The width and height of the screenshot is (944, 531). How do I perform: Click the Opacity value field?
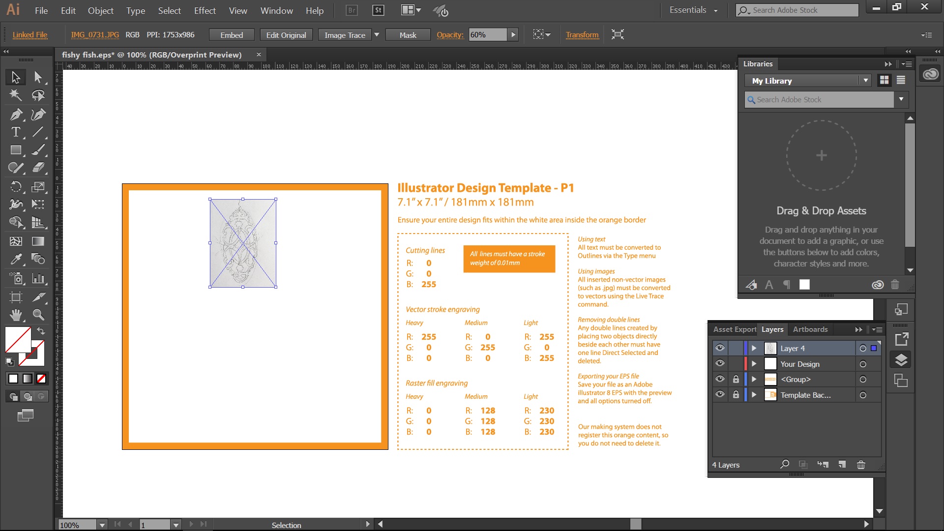(x=487, y=34)
